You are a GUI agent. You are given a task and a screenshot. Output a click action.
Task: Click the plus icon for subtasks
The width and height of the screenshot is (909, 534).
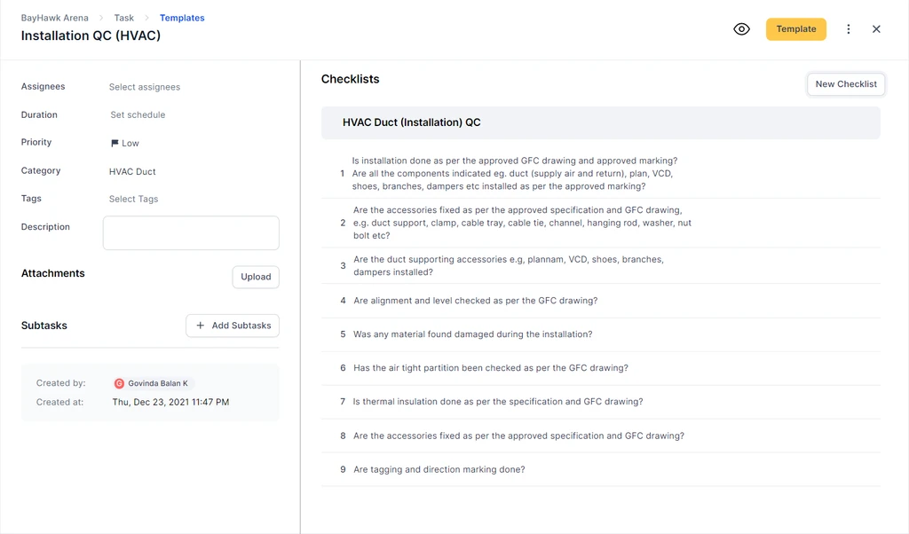(200, 326)
